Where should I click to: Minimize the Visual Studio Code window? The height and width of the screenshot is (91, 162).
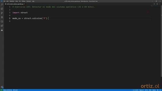coord(152,1)
